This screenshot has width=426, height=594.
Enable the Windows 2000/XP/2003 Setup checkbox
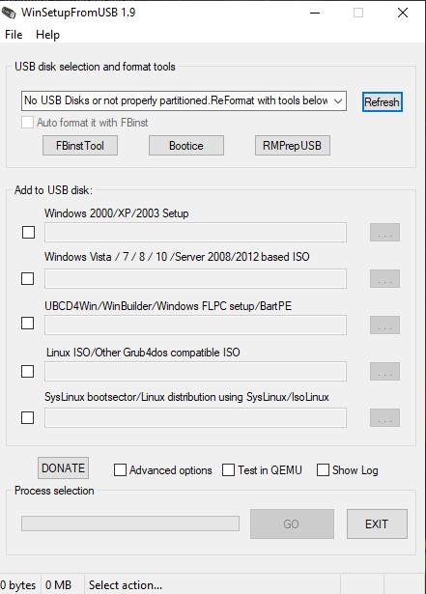coord(28,232)
